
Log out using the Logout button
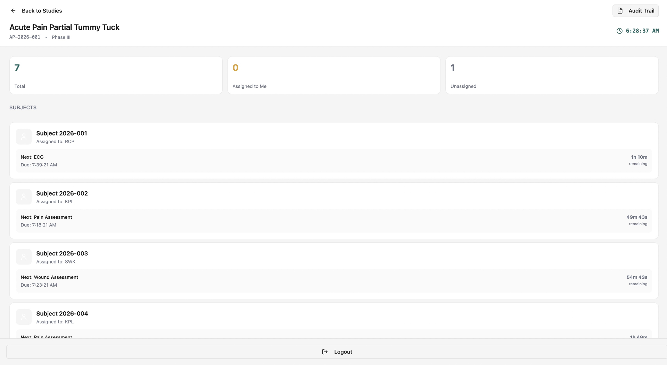pyautogui.click(x=337, y=352)
